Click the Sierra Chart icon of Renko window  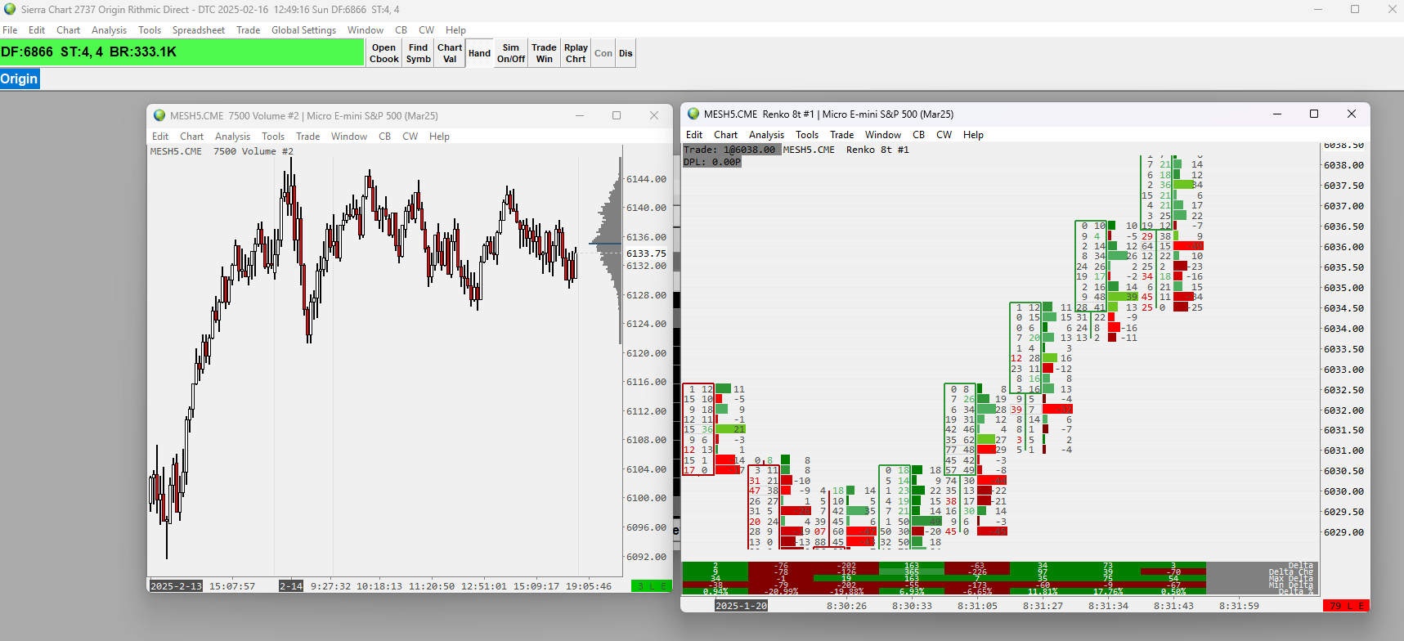(693, 114)
